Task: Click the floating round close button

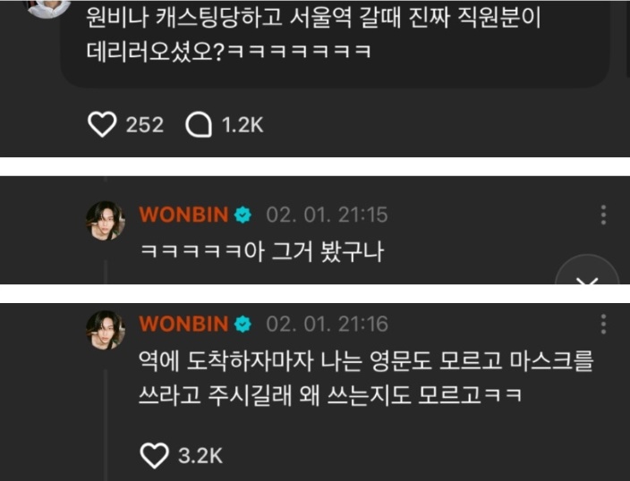Action: 587,270
